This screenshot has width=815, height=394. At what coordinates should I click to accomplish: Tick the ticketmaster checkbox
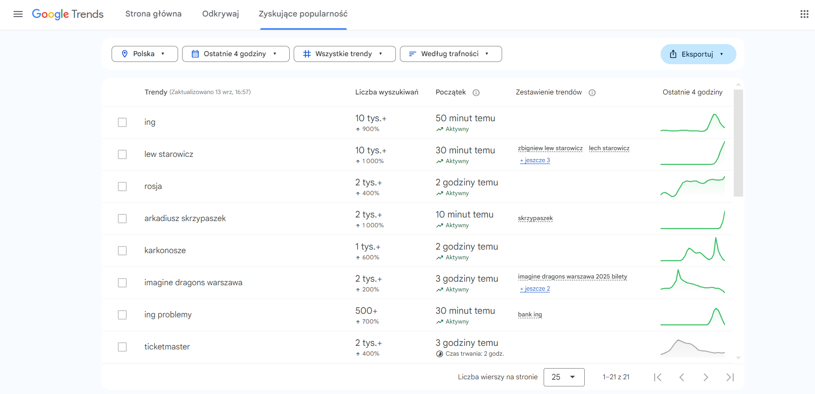(122, 347)
